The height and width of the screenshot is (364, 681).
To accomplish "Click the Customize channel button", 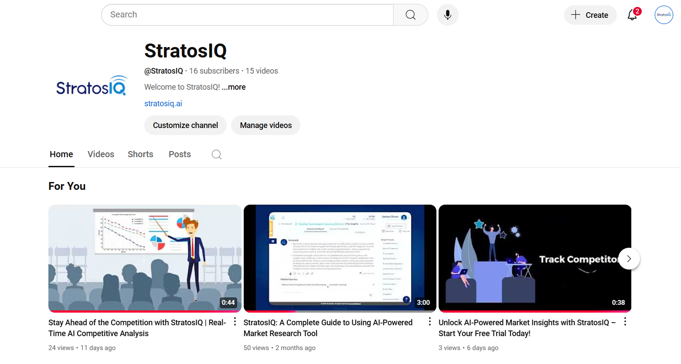I will pos(185,125).
